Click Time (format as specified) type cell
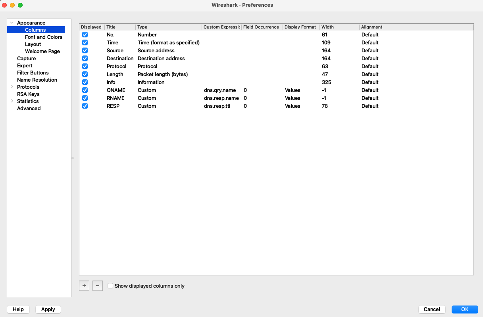Image resolution: width=483 pixels, height=317 pixels. point(169,42)
